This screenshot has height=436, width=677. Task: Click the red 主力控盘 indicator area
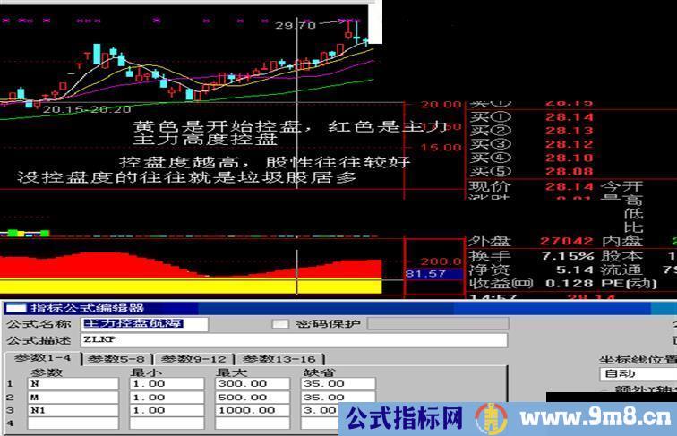(179, 269)
